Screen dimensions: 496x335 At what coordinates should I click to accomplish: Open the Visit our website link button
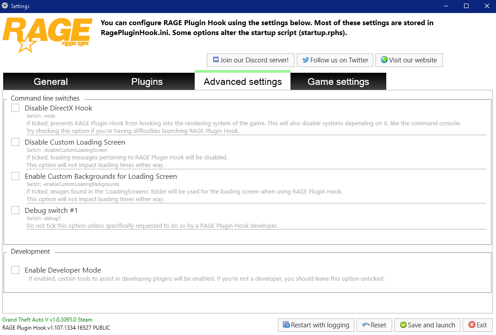click(409, 60)
